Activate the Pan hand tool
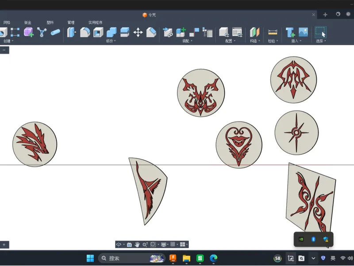The height and width of the screenshot is (266, 354). (137, 244)
